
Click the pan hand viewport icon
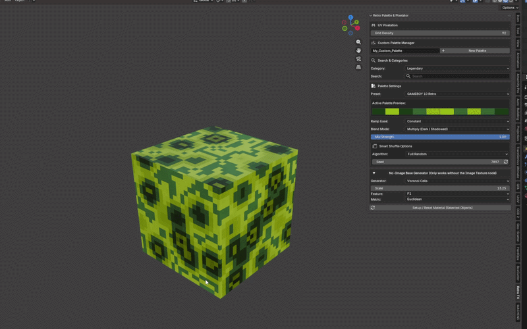(358, 51)
